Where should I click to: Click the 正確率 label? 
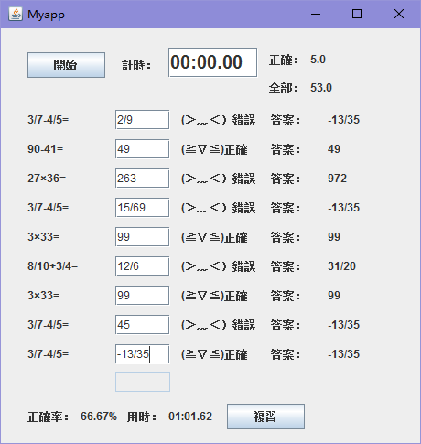(49, 417)
